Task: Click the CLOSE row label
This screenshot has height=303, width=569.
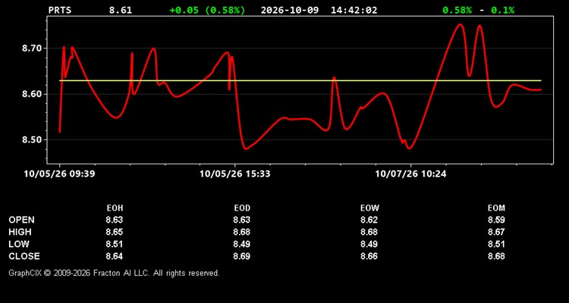Action: [24, 256]
